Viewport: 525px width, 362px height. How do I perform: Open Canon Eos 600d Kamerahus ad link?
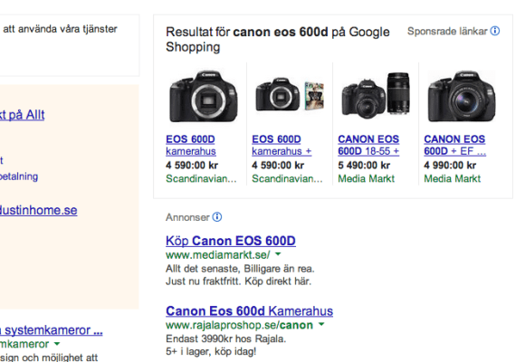click(250, 311)
